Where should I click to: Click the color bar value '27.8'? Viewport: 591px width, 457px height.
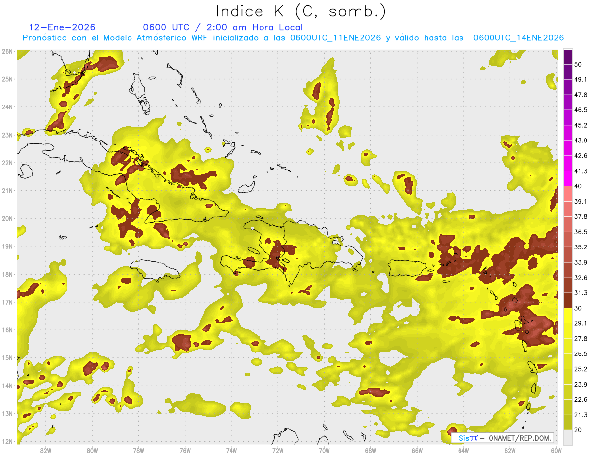580,338
